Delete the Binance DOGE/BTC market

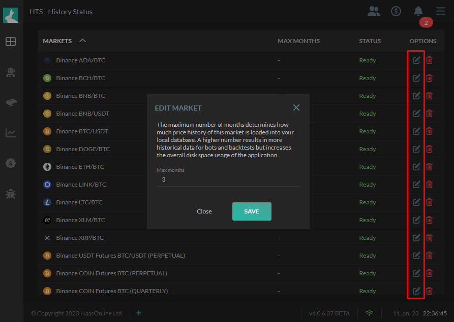click(430, 149)
